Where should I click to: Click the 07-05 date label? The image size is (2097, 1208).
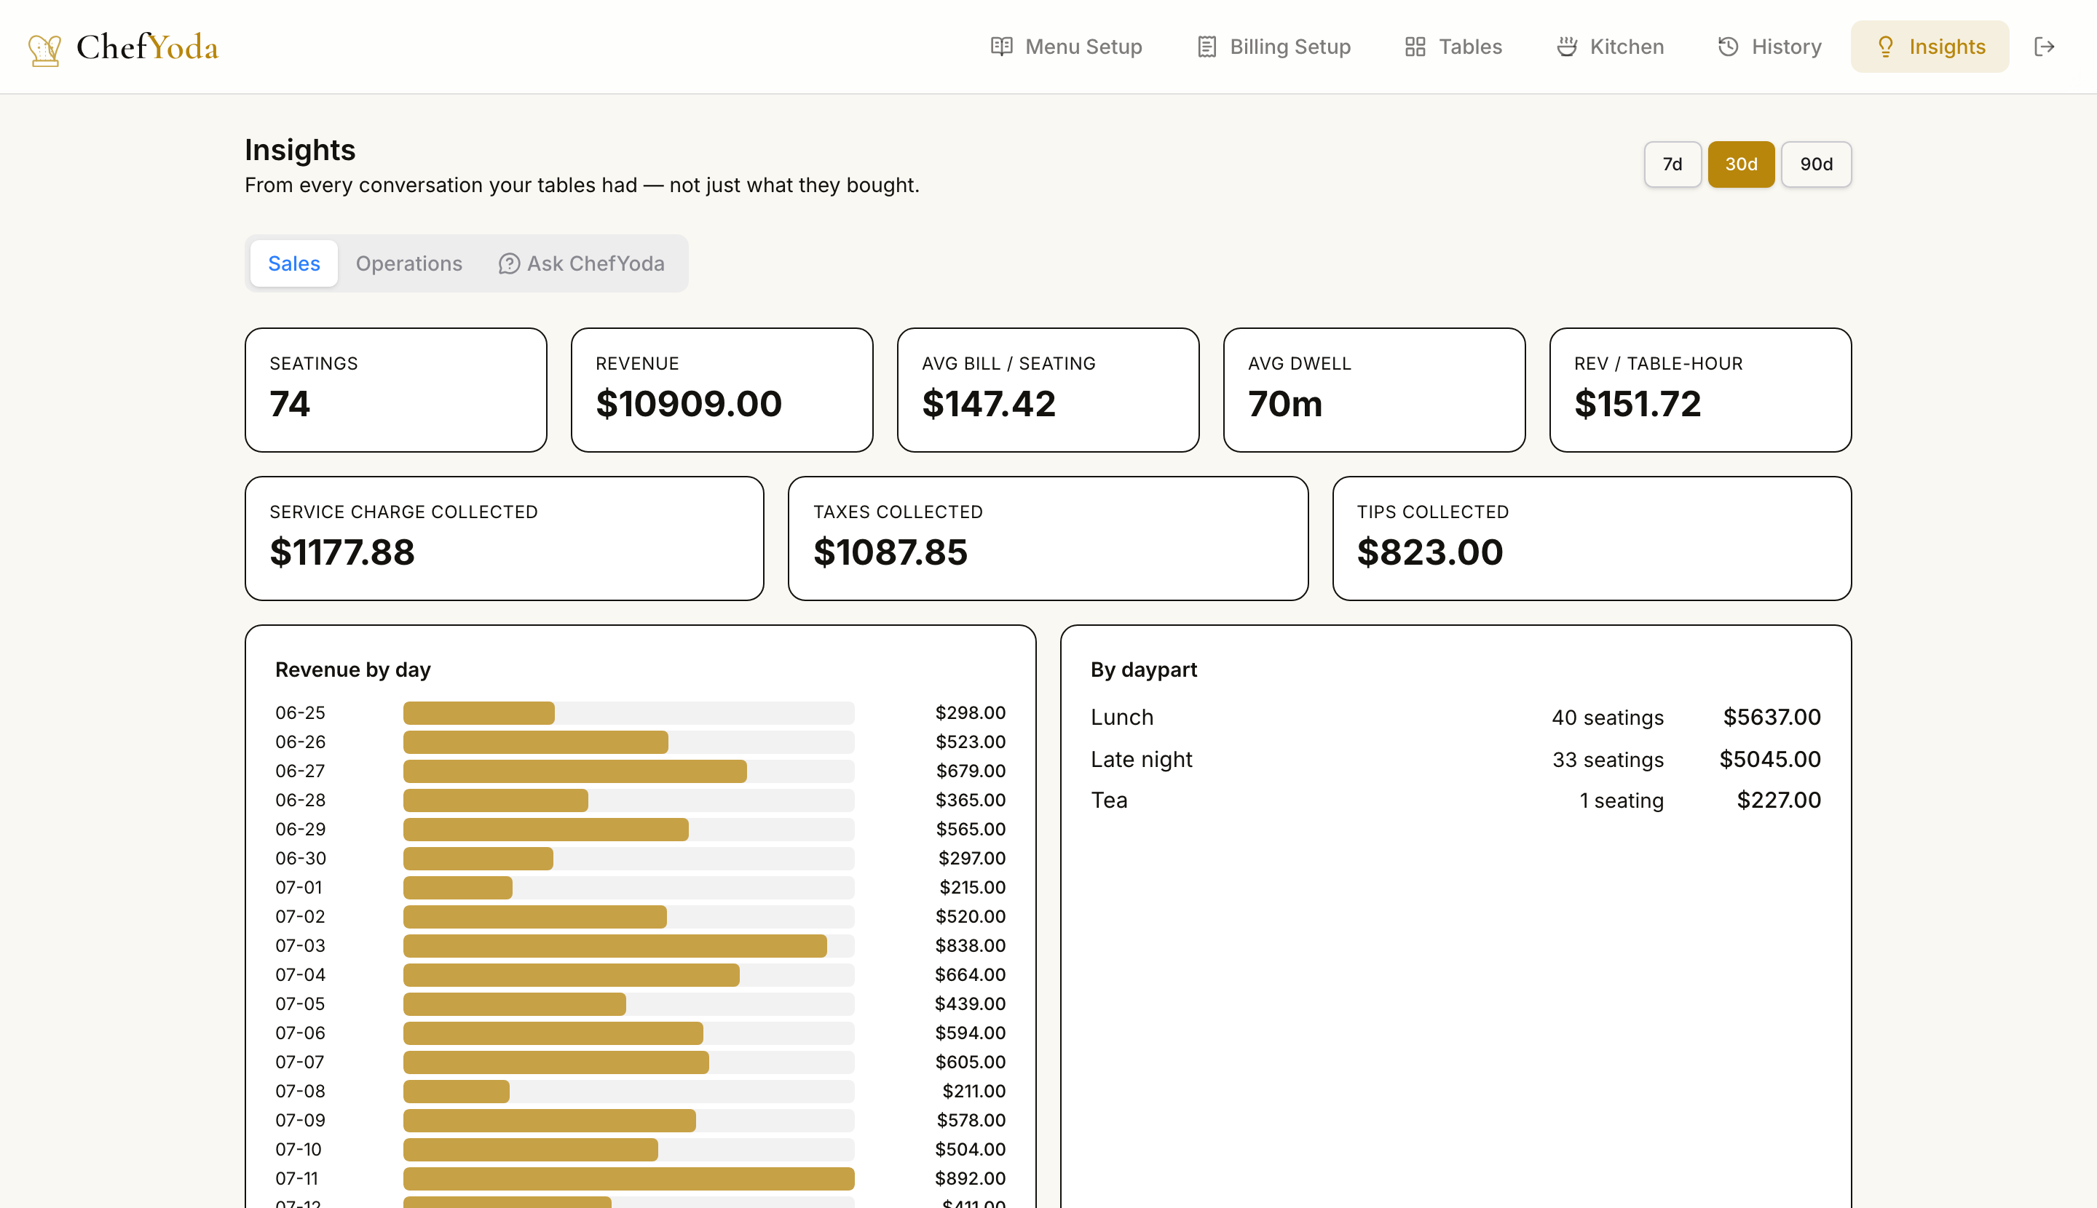[301, 1004]
